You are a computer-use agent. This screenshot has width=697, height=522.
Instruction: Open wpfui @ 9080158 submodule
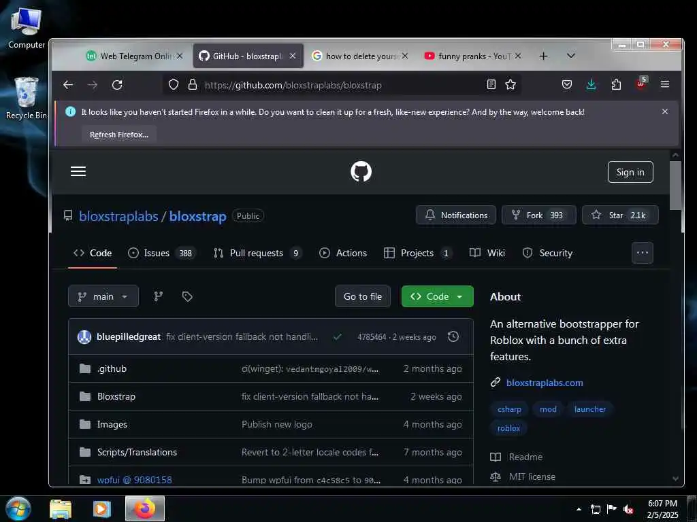point(134,479)
